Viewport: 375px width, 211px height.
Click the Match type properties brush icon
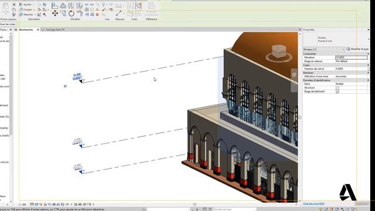14,15
